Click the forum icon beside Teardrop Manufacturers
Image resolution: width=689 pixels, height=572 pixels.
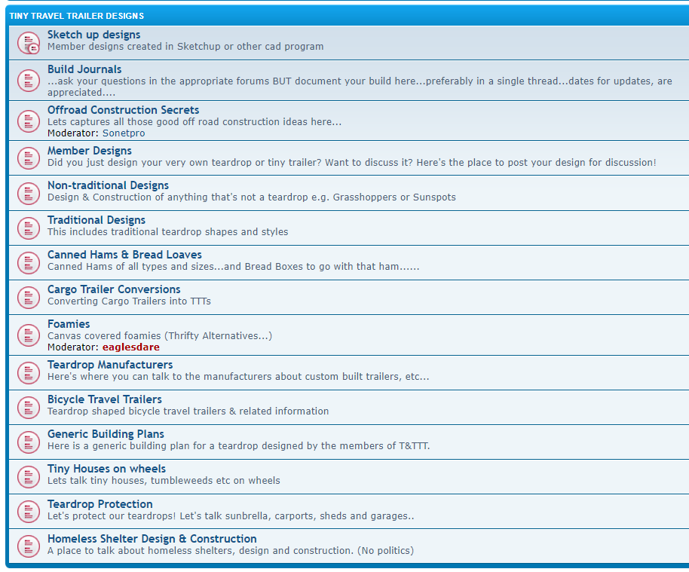click(x=29, y=372)
